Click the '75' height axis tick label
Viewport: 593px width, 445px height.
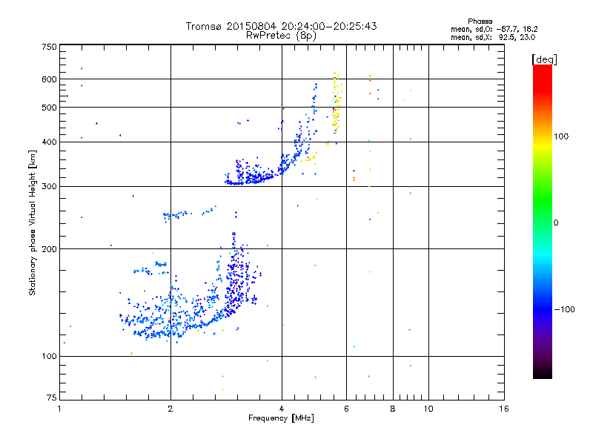(52, 398)
